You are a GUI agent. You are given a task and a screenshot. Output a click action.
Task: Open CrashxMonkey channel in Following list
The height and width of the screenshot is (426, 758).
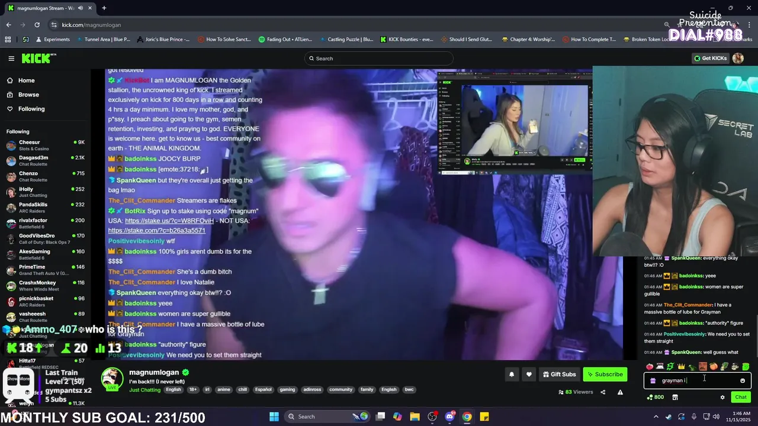click(x=45, y=286)
